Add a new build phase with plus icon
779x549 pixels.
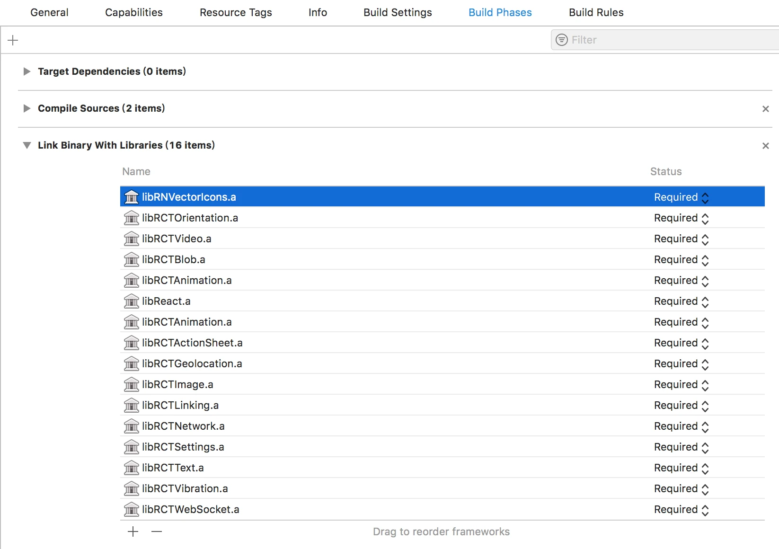(13, 40)
